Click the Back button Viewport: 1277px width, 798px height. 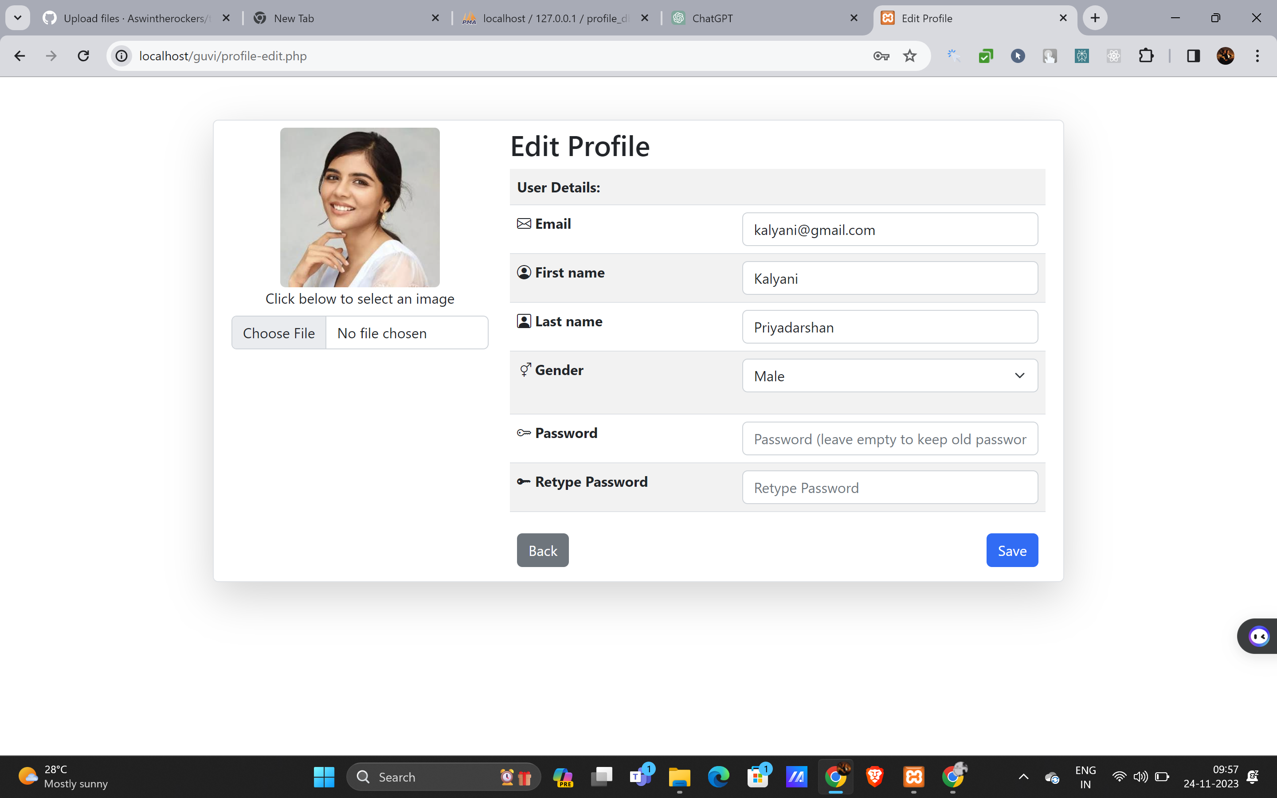click(x=542, y=551)
